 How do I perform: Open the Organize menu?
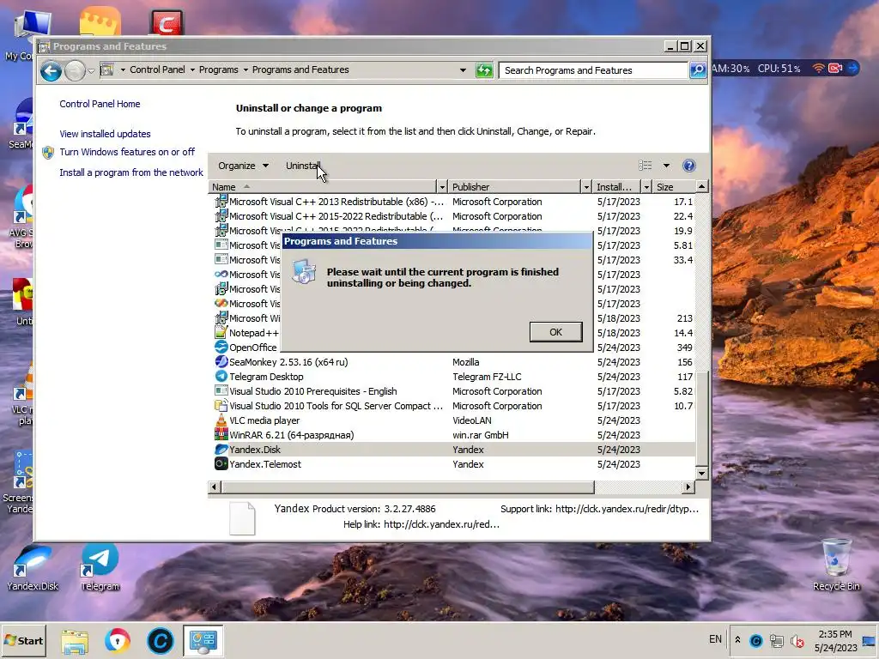[243, 166]
